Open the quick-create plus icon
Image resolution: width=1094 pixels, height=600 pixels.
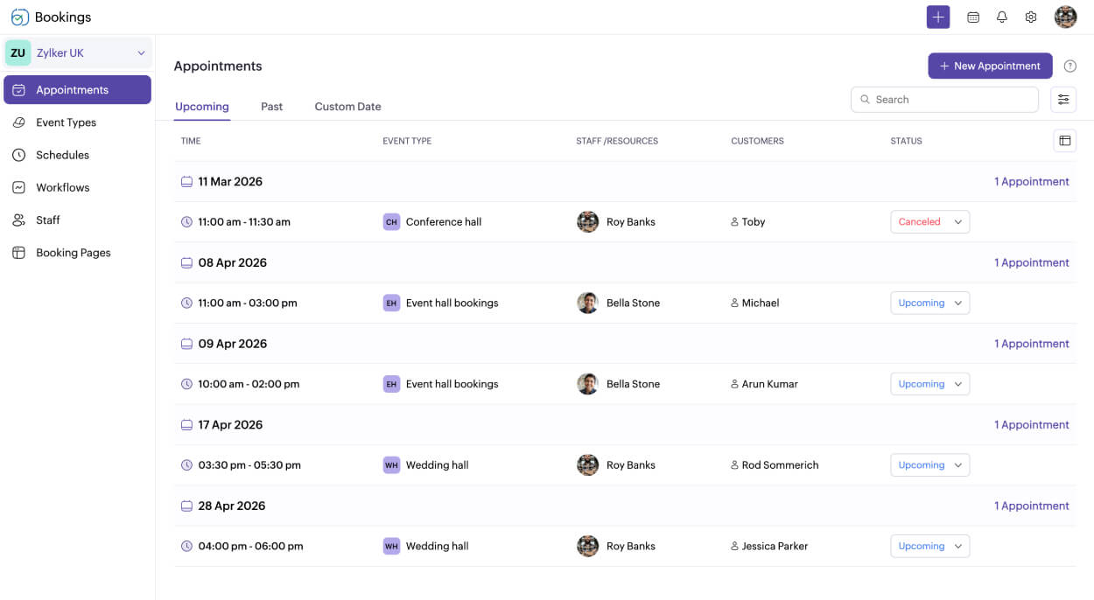[938, 17]
